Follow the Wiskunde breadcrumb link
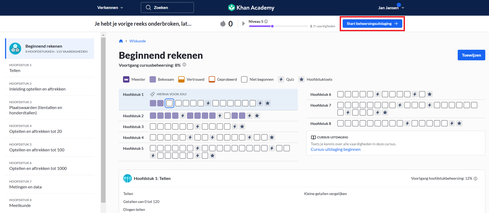This screenshot has height=213, width=489. tap(138, 41)
